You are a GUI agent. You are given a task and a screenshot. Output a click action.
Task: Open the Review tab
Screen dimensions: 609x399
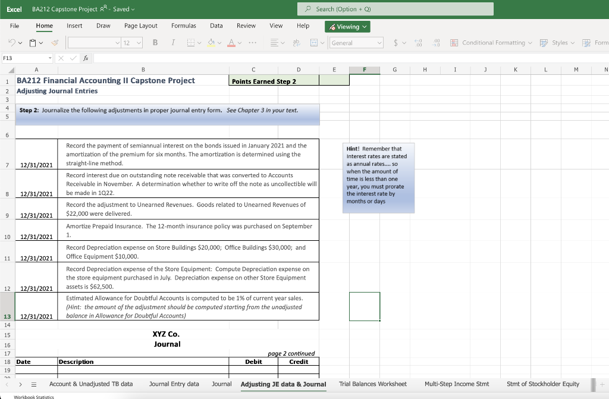click(246, 26)
